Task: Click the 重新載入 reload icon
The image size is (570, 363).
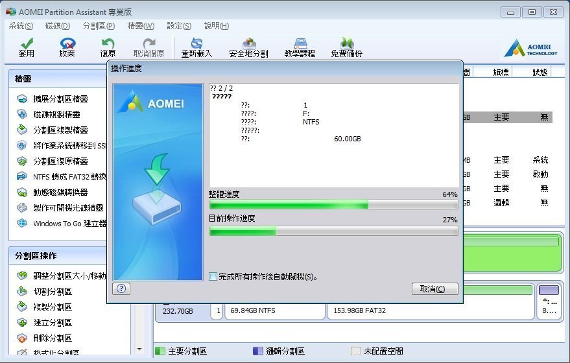Action: point(196,44)
